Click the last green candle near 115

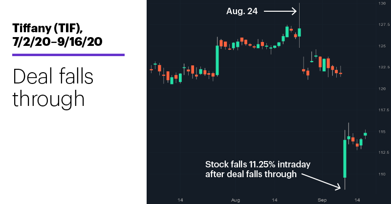click(365, 134)
